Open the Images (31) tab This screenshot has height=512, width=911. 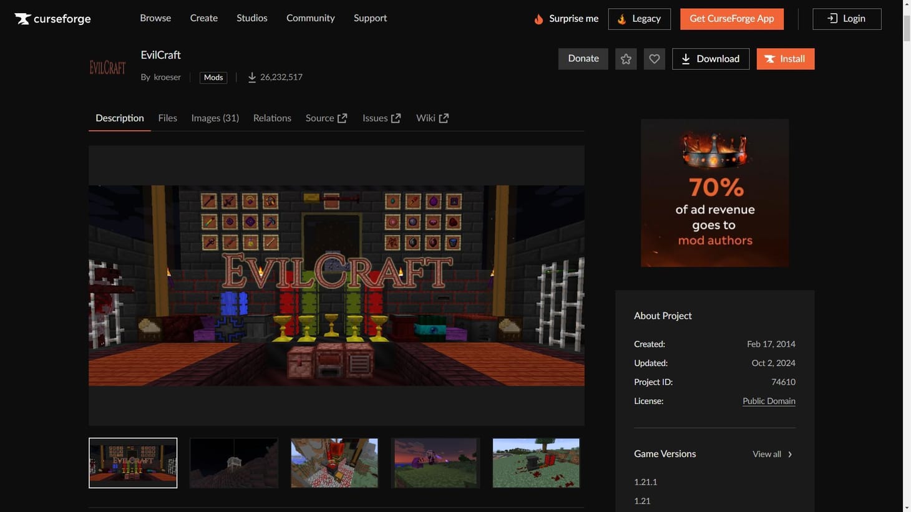(215, 117)
